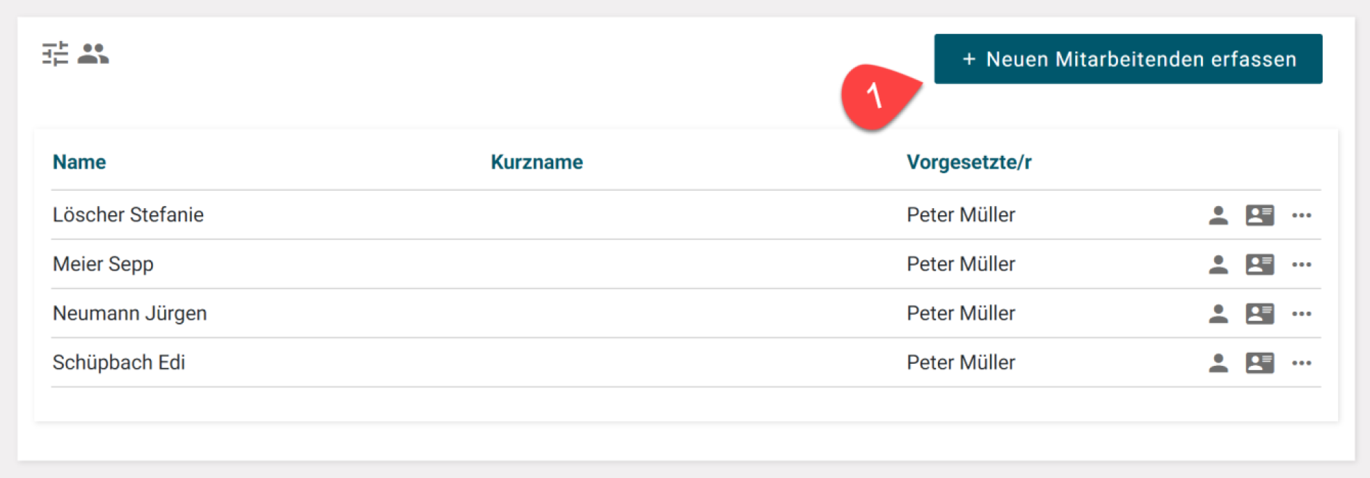
Task: Sort by the Vorgesetzte/r column header
Action: click(969, 162)
